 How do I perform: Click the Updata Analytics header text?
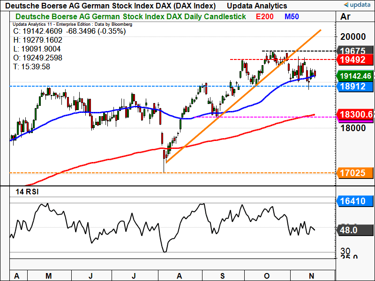pos(257,6)
